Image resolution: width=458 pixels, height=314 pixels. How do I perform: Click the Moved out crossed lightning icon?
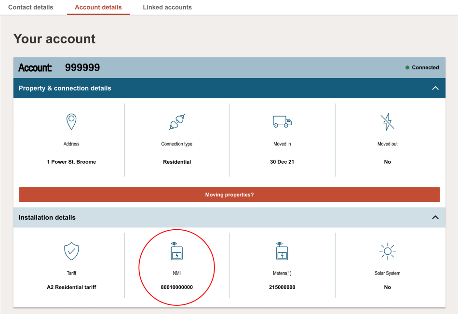click(x=387, y=122)
